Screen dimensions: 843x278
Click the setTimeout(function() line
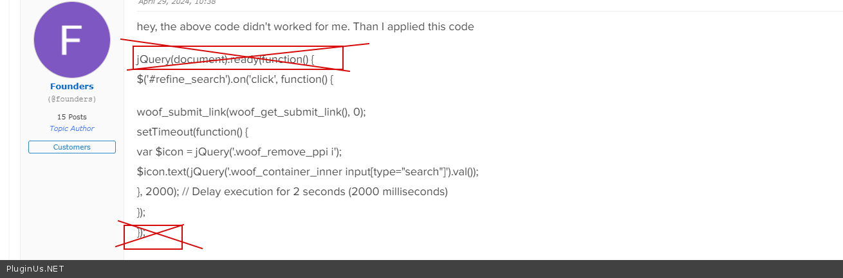pyautogui.click(x=192, y=132)
